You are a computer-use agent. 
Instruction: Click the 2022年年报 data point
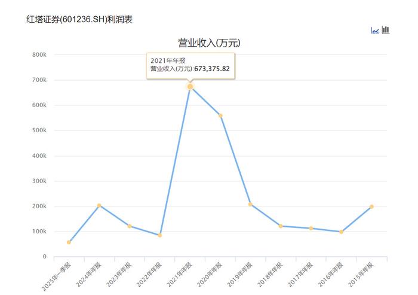(159, 235)
